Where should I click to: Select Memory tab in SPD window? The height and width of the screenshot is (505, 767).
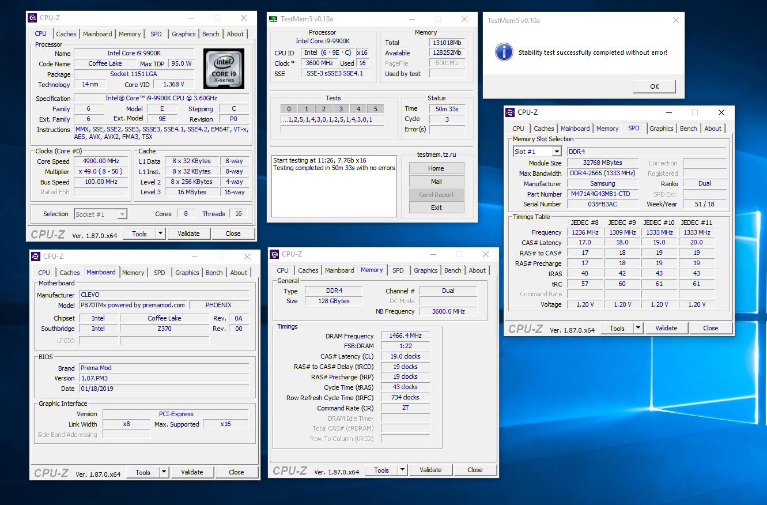coord(607,129)
